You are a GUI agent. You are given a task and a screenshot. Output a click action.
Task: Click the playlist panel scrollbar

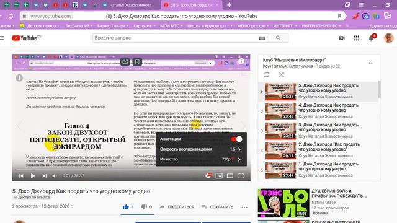coord(379,89)
